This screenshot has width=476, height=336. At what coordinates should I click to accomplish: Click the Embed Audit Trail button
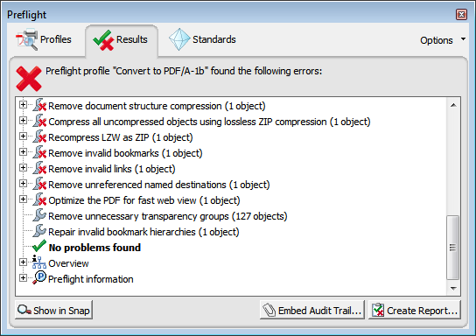coord(312,310)
